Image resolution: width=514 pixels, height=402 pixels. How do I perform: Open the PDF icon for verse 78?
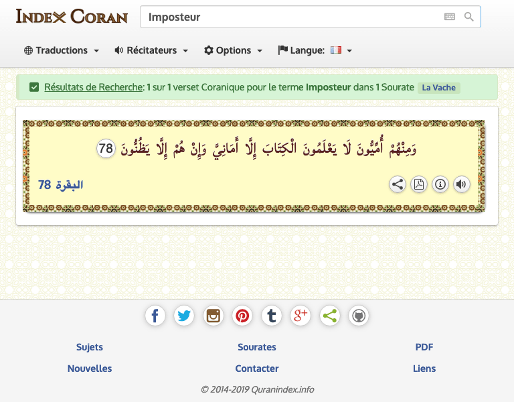[x=419, y=184]
